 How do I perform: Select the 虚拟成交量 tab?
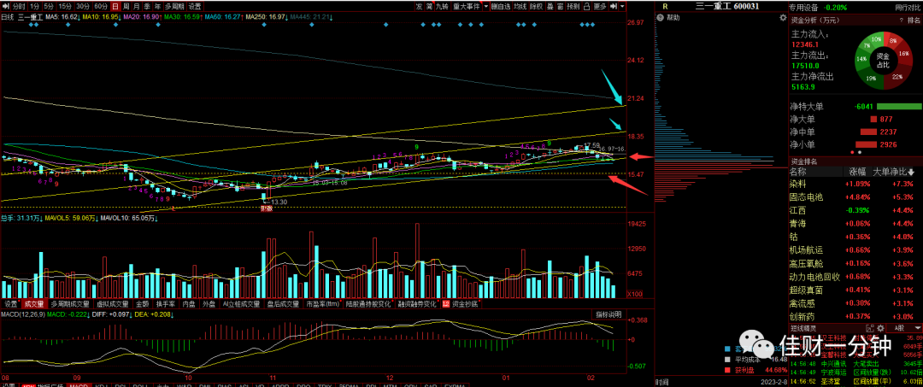[113, 305]
